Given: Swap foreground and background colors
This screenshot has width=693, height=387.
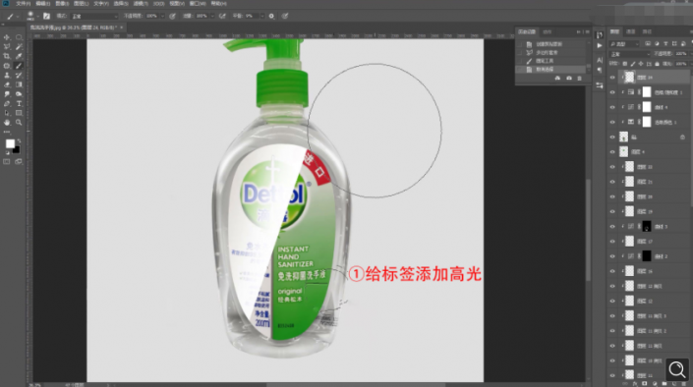Looking at the screenshot, I should [x=19, y=140].
